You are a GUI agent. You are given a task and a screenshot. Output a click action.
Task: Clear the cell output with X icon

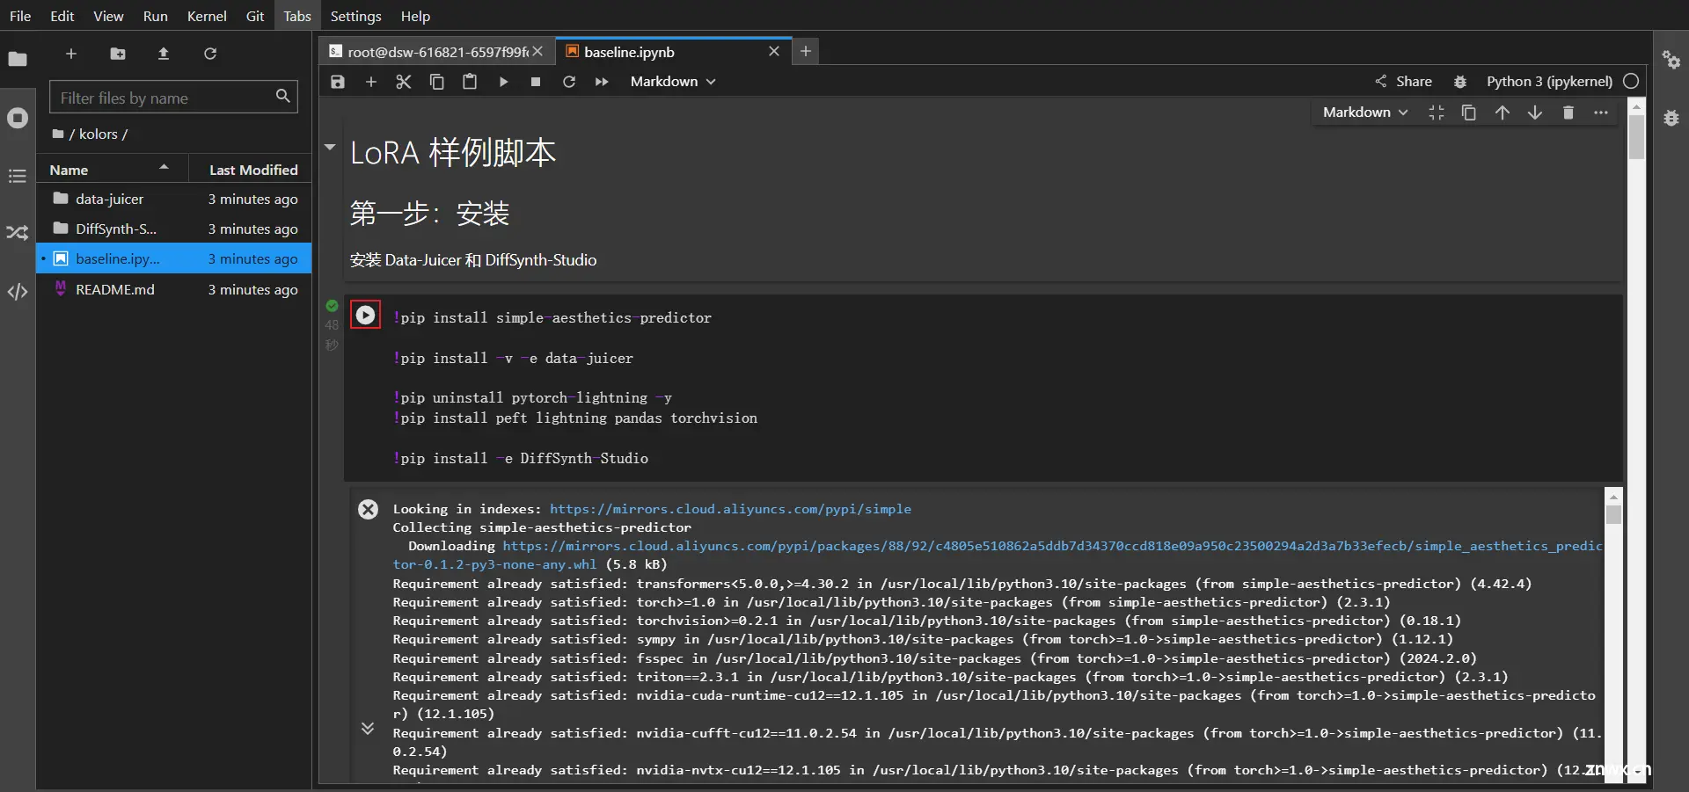click(369, 510)
